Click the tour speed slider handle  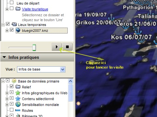(34, 47)
